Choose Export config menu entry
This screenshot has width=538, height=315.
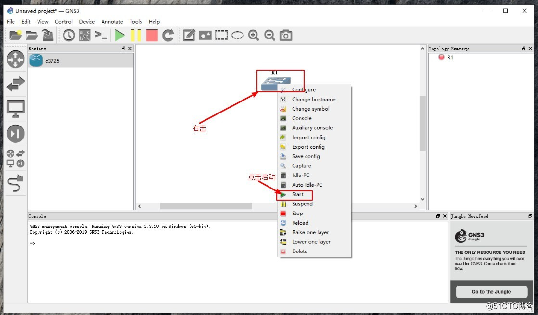[x=314, y=147]
